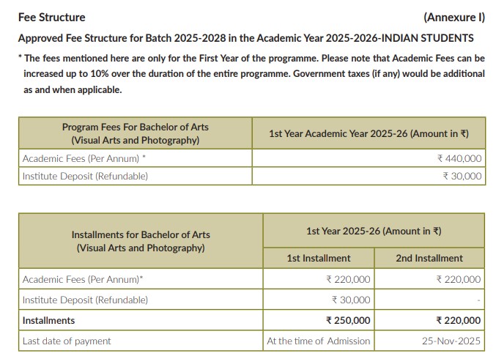
Task: Select the ₹ 30,000 deposit in the Program Fees table
Action: pos(462,176)
